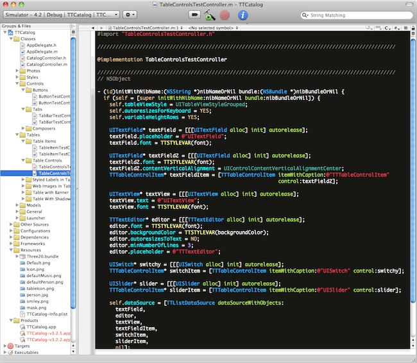Open the Action gear dropdown menu

coord(130,14)
